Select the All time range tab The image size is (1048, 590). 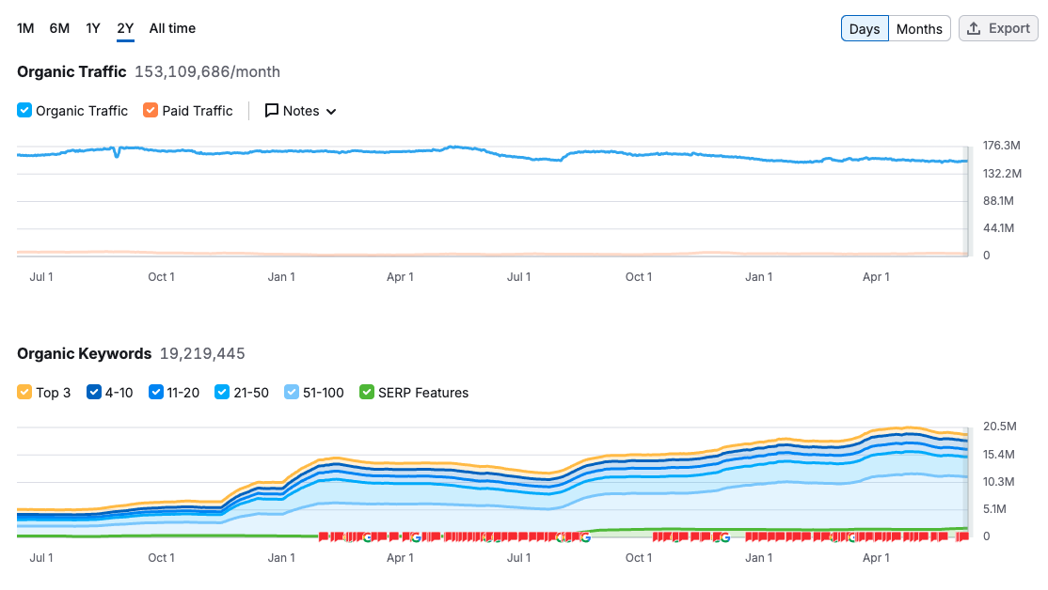172,28
